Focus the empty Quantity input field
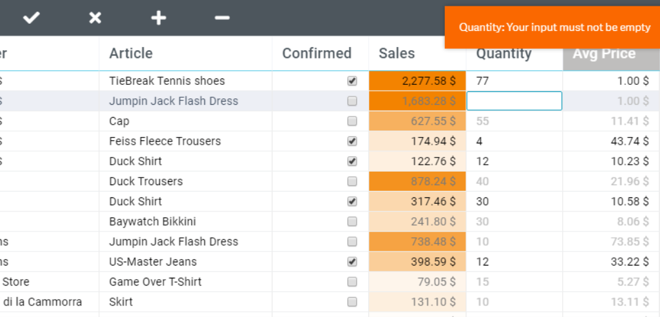 click(514, 101)
